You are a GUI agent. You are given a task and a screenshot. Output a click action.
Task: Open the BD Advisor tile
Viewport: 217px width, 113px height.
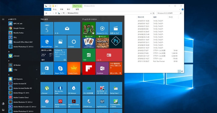coord(74,88)
